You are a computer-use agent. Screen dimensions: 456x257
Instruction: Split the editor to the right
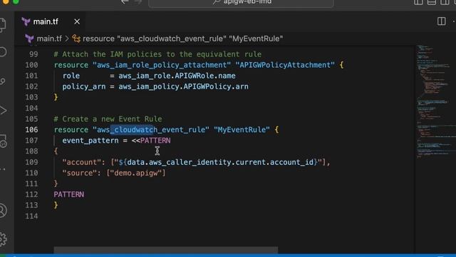coord(441,21)
